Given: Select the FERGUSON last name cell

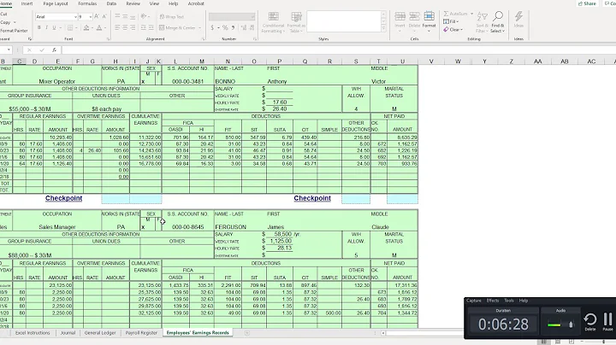Looking at the screenshot, I should tap(230, 227).
